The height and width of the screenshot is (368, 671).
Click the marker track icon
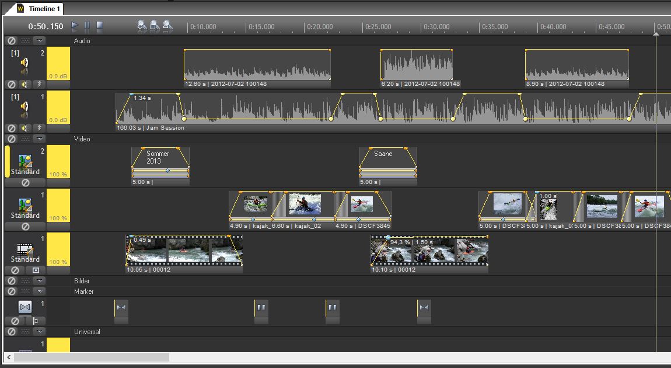pyautogui.click(x=25, y=307)
